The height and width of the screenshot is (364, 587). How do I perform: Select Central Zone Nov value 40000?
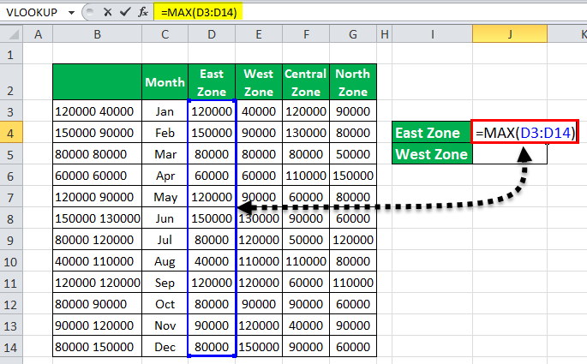(x=306, y=325)
